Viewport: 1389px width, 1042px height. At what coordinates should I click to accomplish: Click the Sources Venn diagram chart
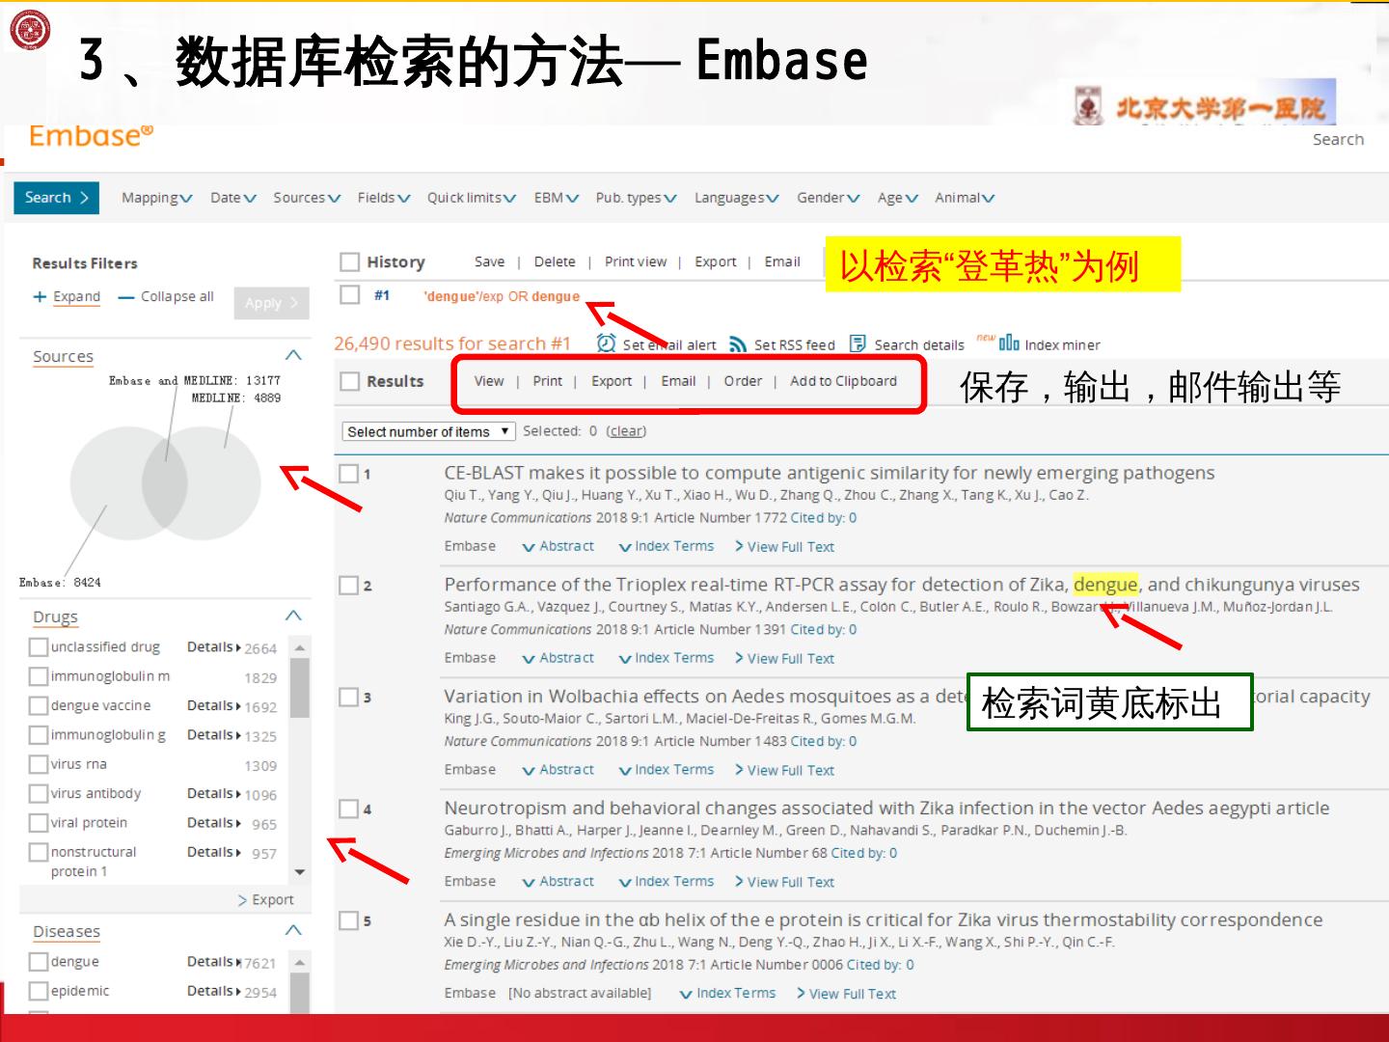pyautogui.click(x=165, y=482)
